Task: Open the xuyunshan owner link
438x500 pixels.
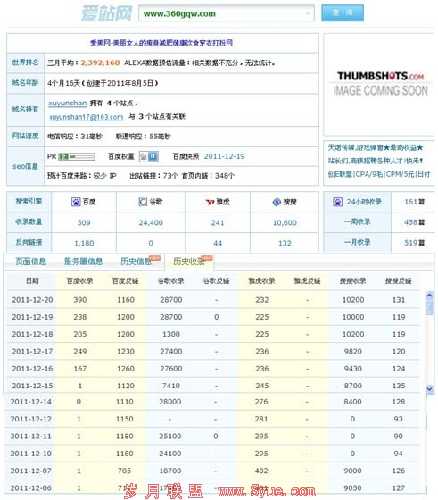Action: pos(68,103)
